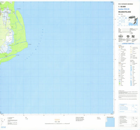Click the north declination diagram
The image size is (140, 130).
coord(2,122)
